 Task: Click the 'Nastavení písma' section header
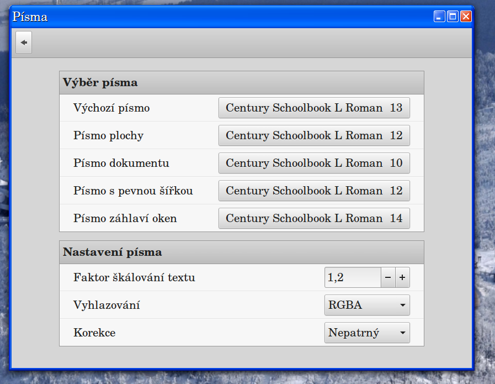(x=113, y=253)
